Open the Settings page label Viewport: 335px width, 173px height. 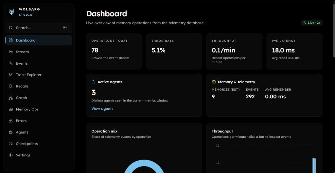pos(23,155)
